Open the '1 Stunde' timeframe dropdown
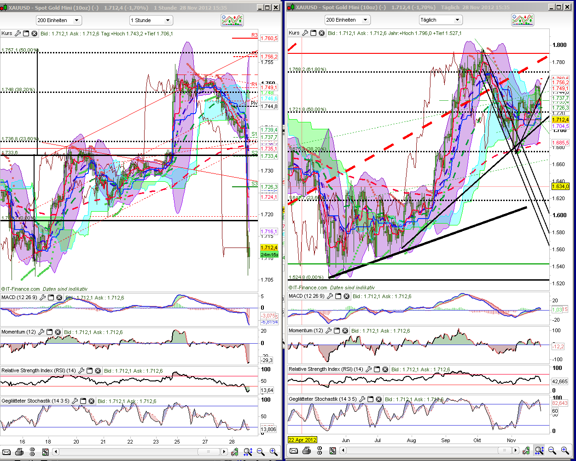The width and height of the screenshot is (576, 461). coord(151,20)
